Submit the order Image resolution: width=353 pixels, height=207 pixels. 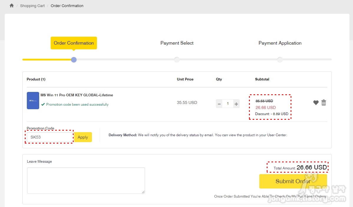coord(293,181)
